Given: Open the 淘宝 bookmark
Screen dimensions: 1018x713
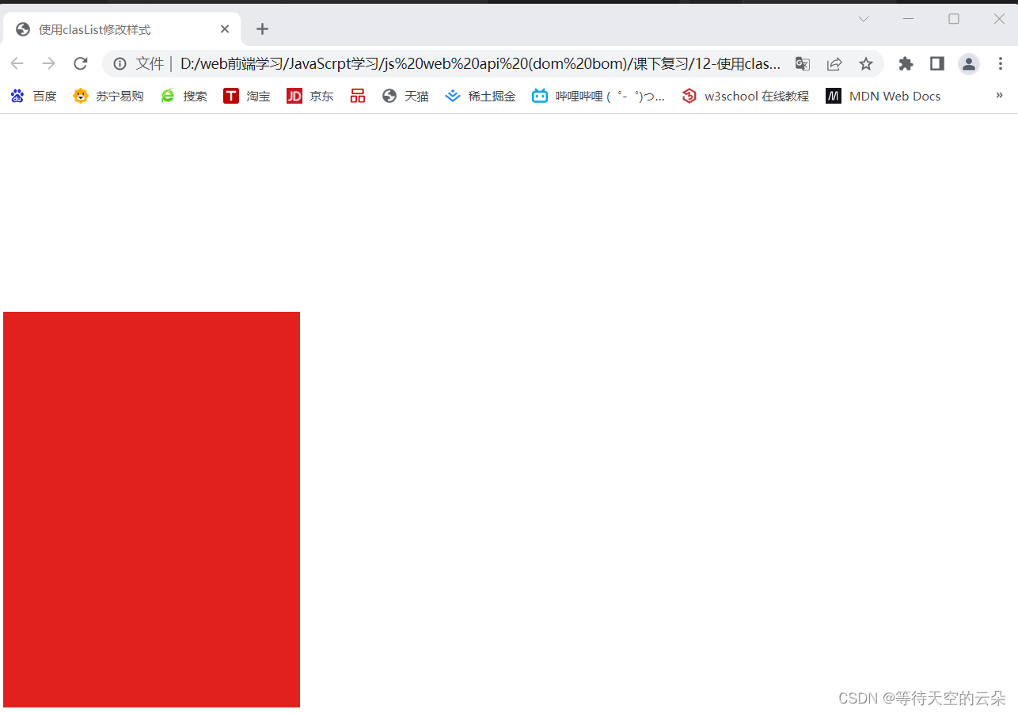Looking at the screenshot, I should 247,96.
